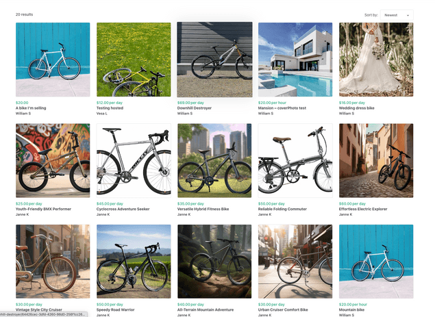Open the Vintage Style City Cruiser image
Viewport: 435px width, 317px height.
(53, 262)
